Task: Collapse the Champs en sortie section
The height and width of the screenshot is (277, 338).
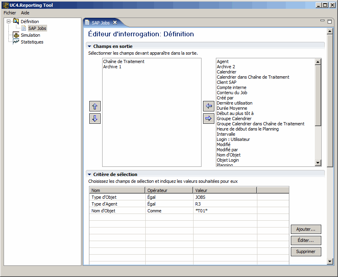Action: pos(89,46)
